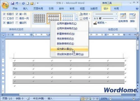Image resolution: width=140 pixels, height=101 pixels.
Task: Switch to the 加载项 (Add-Ins) tab
Action: point(94,9)
